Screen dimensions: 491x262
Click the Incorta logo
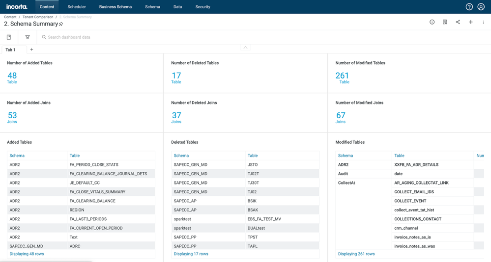pyautogui.click(x=17, y=7)
